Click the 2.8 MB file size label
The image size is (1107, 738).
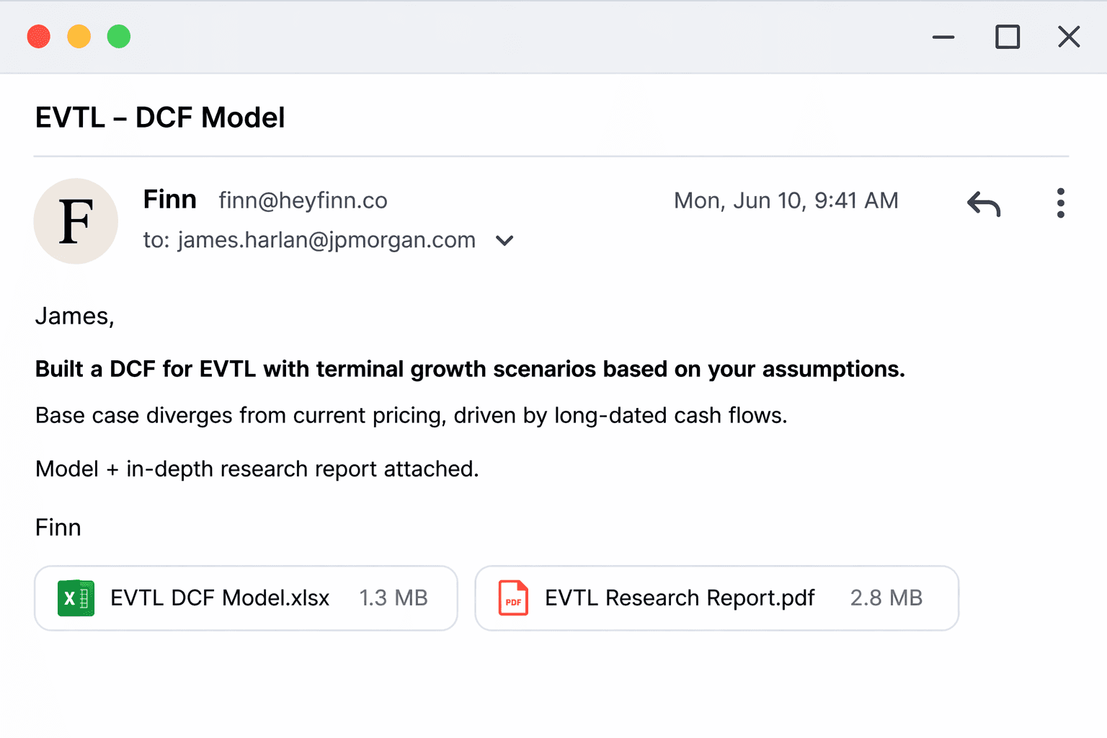coord(886,598)
